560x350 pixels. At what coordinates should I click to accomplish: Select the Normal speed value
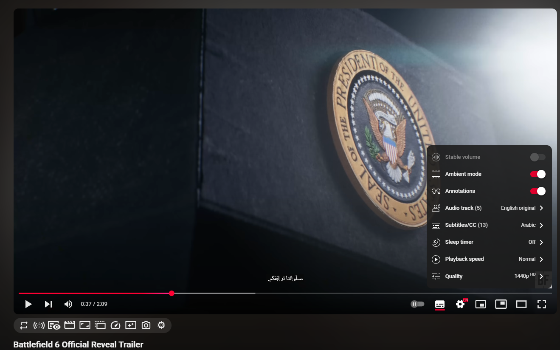[x=527, y=259]
